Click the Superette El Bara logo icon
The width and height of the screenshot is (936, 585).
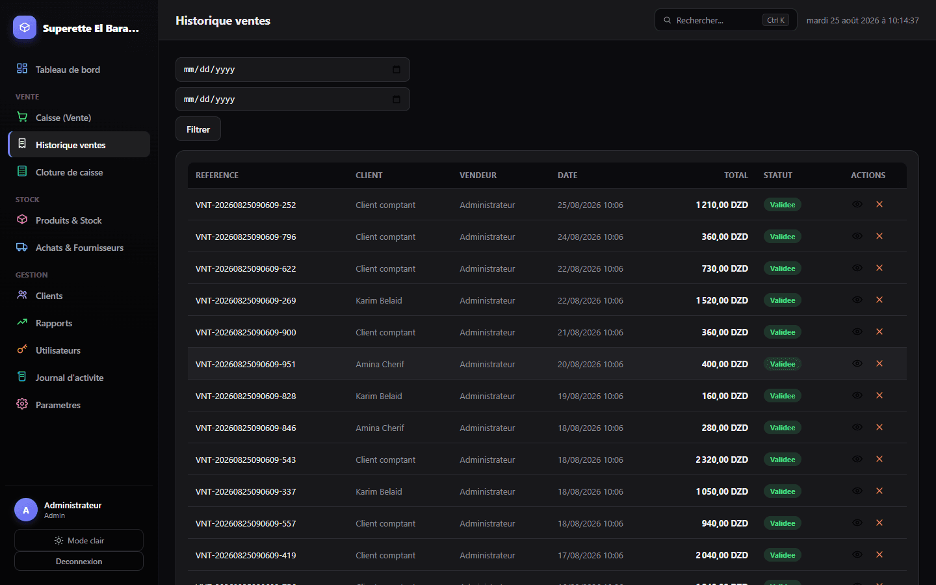[25, 27]
